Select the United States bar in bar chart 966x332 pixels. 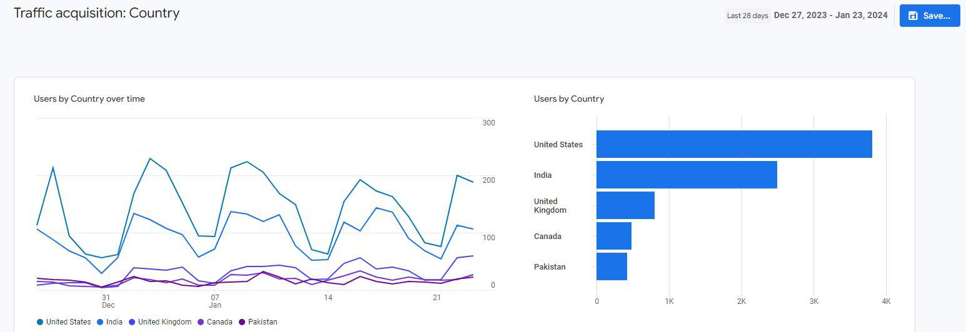coord(733,144)
